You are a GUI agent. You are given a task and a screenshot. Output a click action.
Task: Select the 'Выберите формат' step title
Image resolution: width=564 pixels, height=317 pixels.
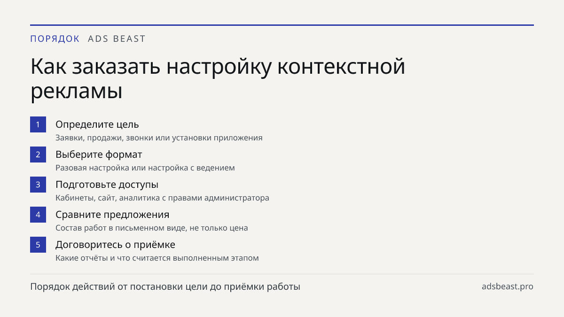[99, 155]
